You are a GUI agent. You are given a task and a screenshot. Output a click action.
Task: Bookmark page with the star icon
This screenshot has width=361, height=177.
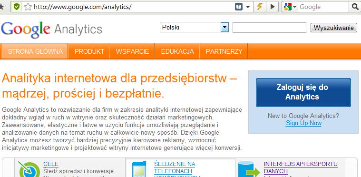click(x=28, y=7)
